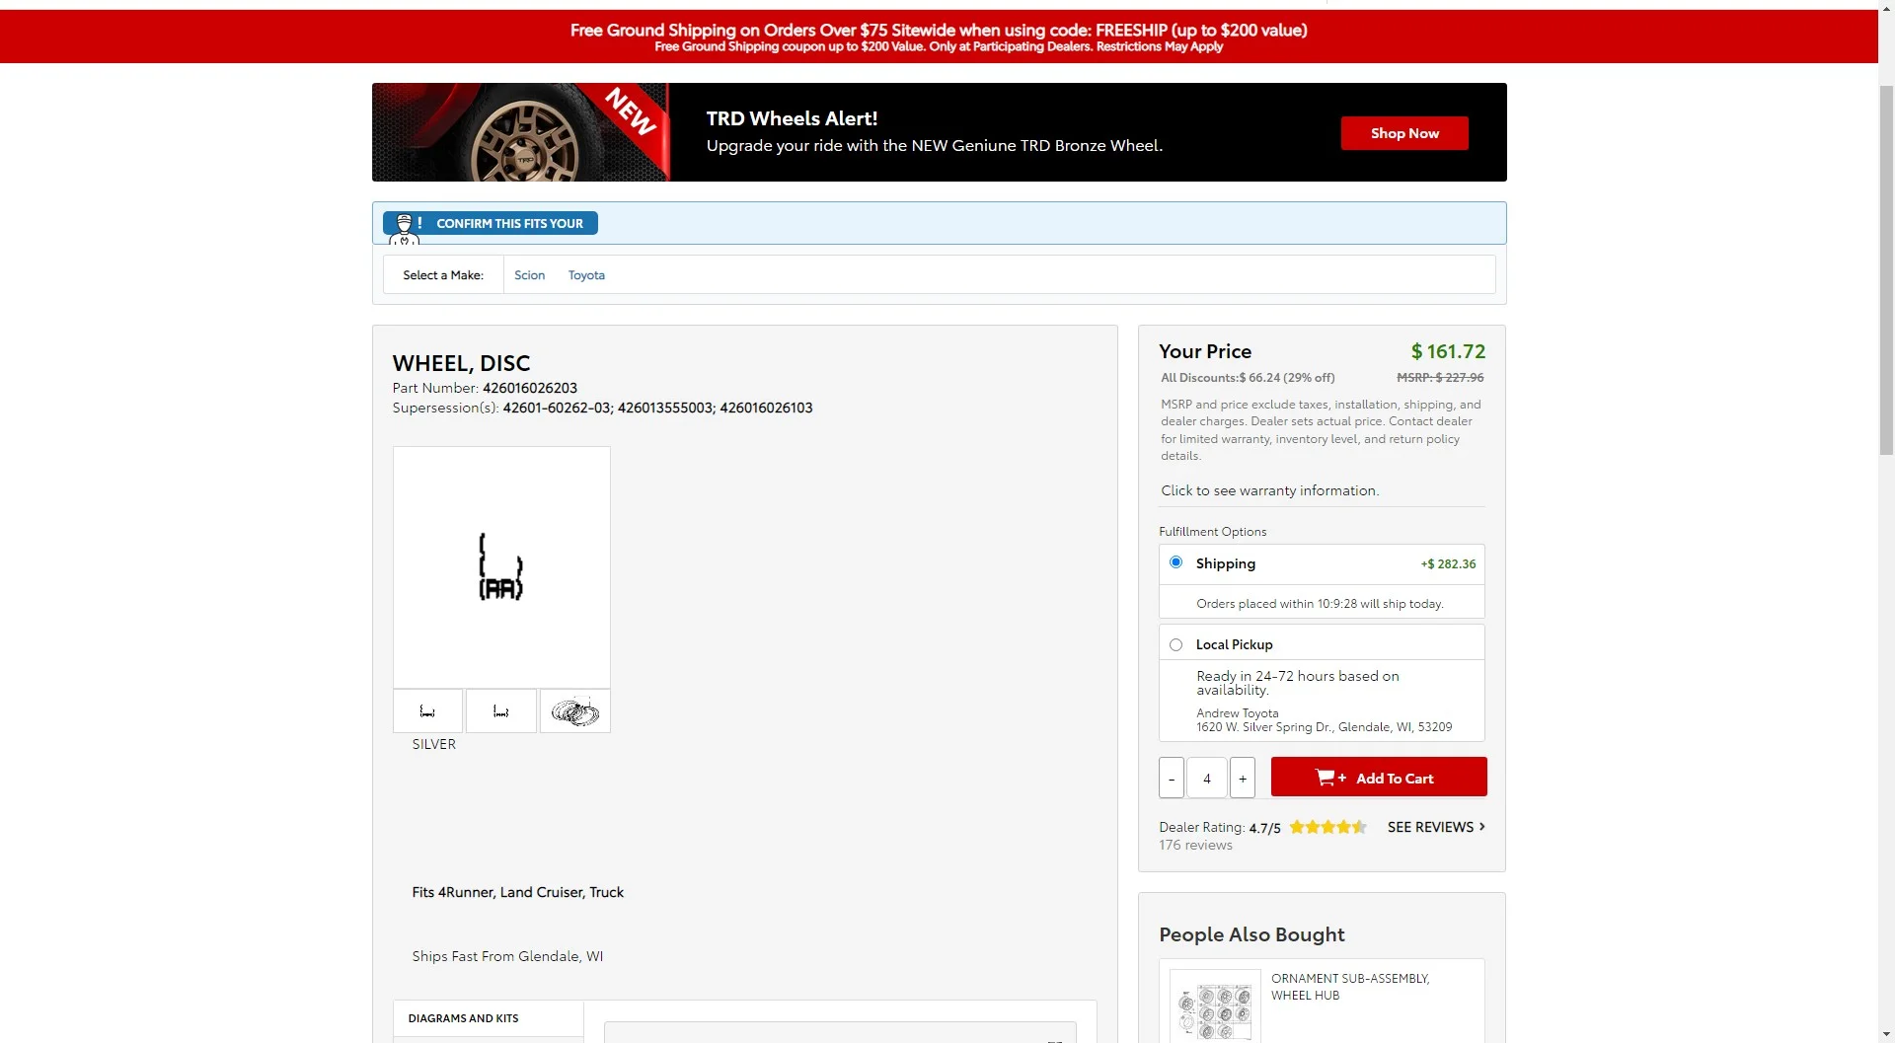
Task: Click to see warranty information link
Action: [1269, 490]
